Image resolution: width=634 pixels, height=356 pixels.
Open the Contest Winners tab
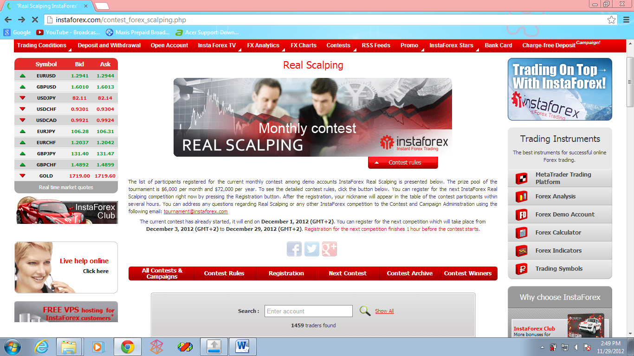(x=468, y=273)
